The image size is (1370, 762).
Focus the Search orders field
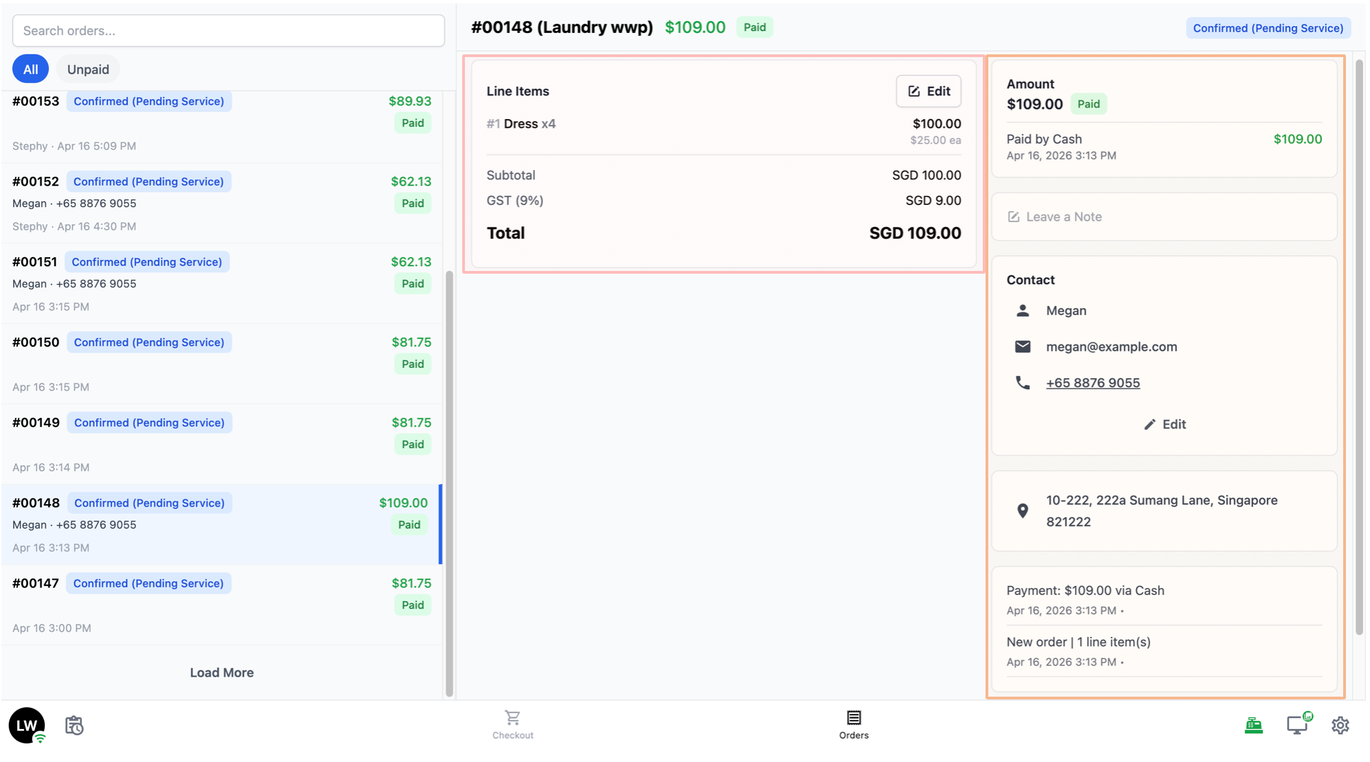pyautogui.click(x=228, y=31)
